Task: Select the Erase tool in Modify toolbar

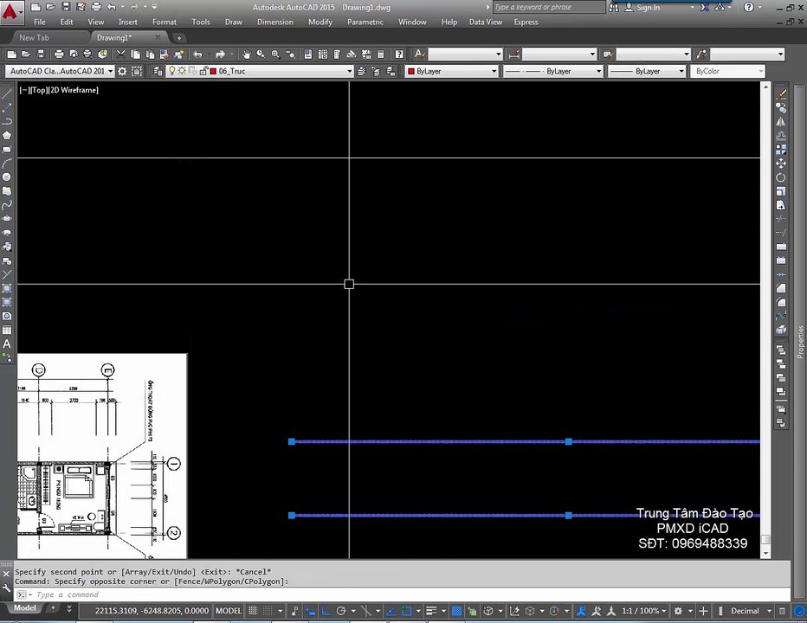Action: (781, 93)
